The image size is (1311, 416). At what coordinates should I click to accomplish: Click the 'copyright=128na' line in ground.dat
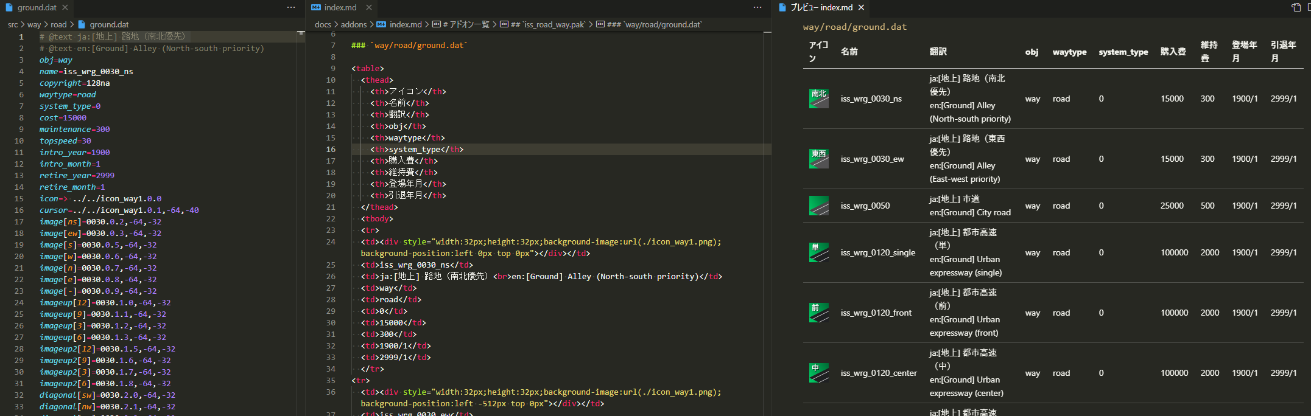75,83
